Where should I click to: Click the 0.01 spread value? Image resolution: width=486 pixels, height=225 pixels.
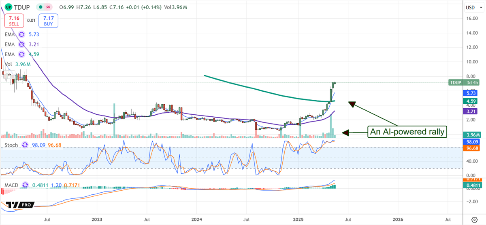pyautogui.click(x=31, y=20)
